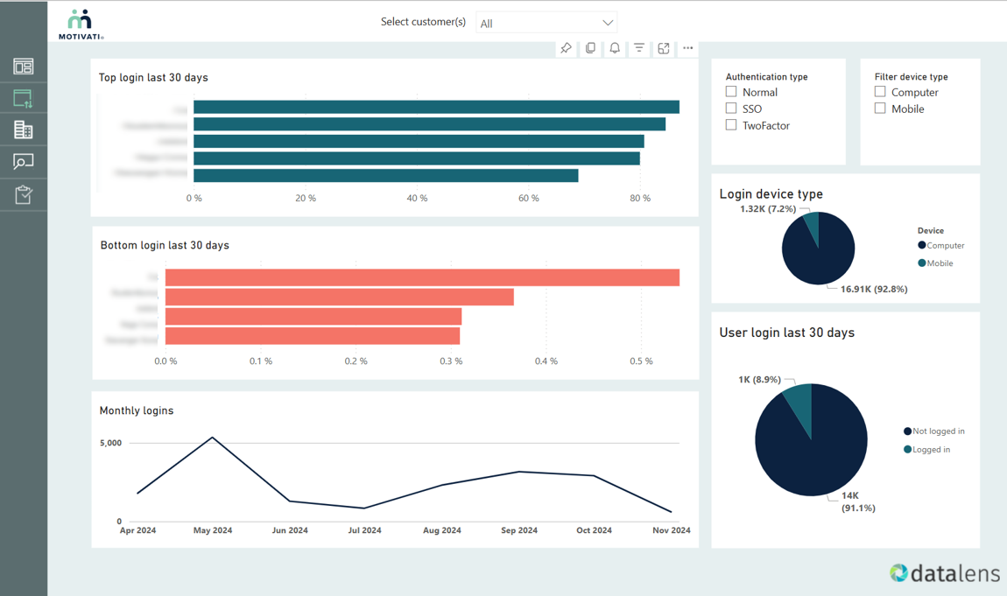The image size is (1007, 596).
Task: Select the Logged in legend item
Action: (931, 450)
